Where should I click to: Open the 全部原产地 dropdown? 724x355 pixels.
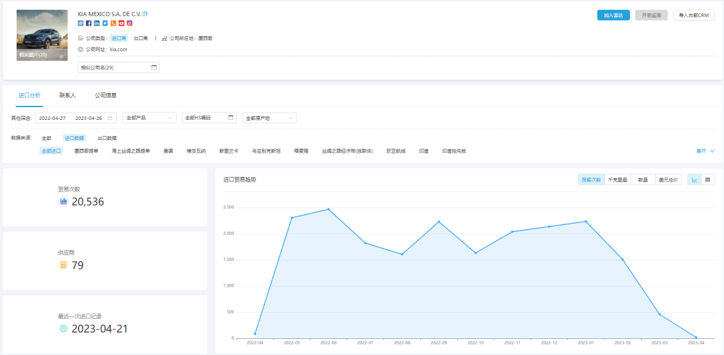pyautogui.click(x=269, y=118)
